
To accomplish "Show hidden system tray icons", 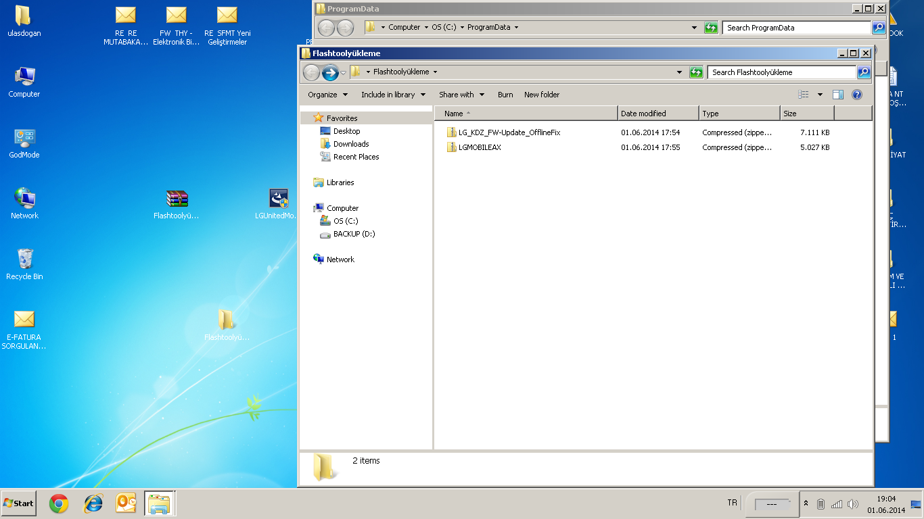I will point(806,503).
